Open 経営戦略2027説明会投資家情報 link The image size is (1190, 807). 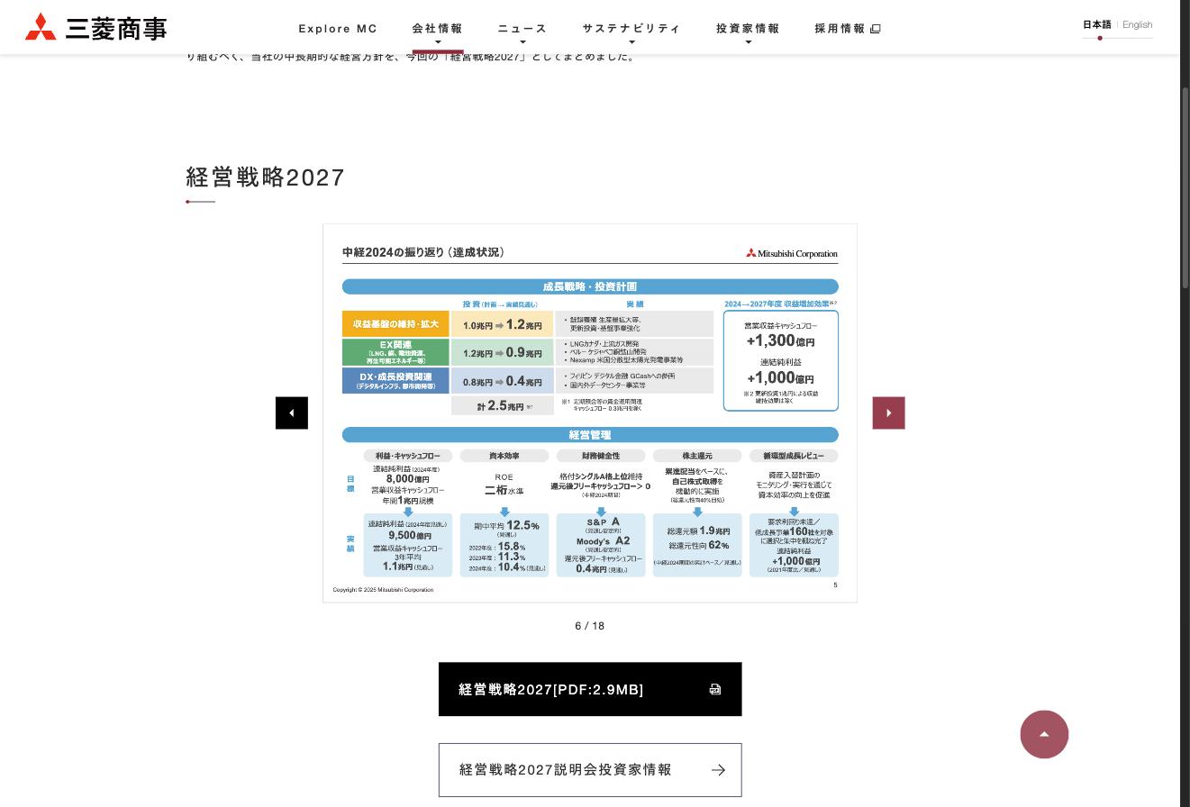pos(590,770)
